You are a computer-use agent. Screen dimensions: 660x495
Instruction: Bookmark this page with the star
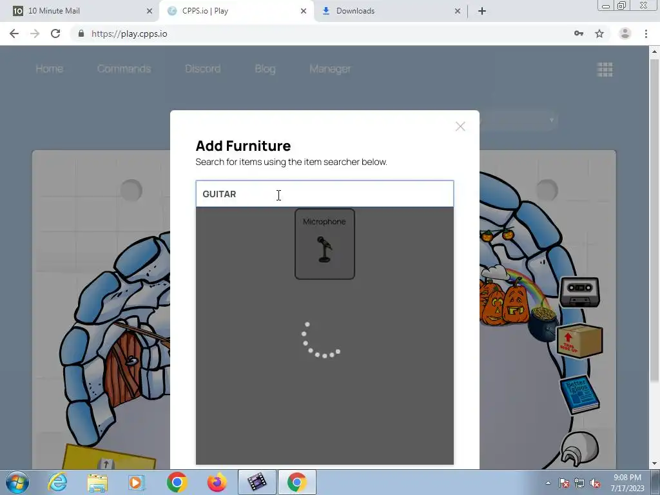click(x=599, y=34)
